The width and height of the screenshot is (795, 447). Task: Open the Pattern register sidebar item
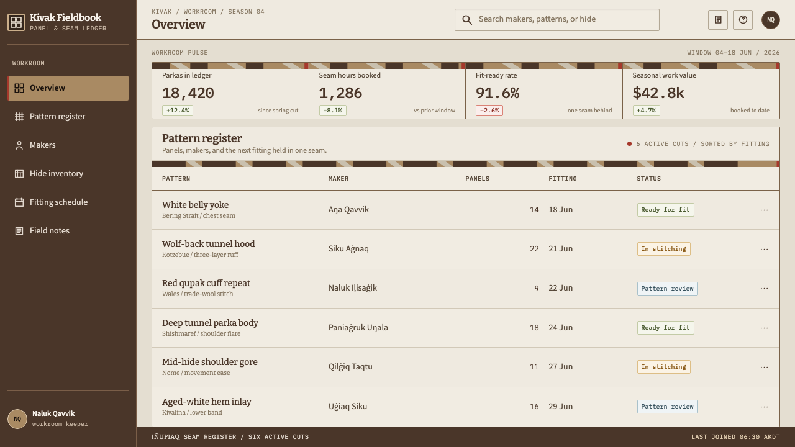(68, 117)
